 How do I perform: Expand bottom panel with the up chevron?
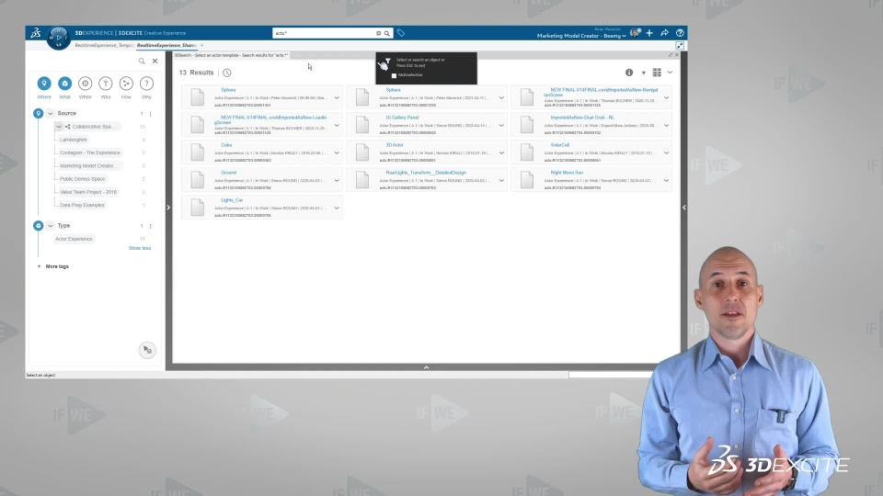coord(426,367)
